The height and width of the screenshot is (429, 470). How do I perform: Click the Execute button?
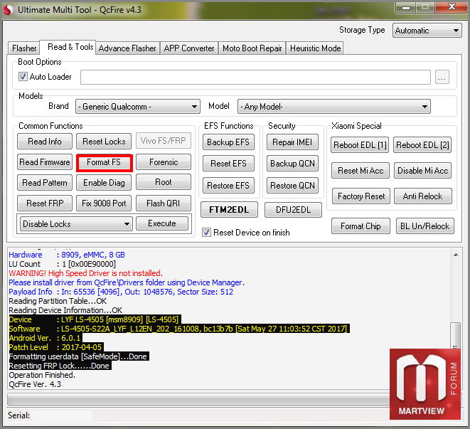click(162, 223)
